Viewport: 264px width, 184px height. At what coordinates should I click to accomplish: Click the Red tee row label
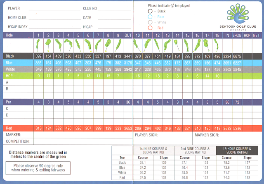[x=9, y=128]
